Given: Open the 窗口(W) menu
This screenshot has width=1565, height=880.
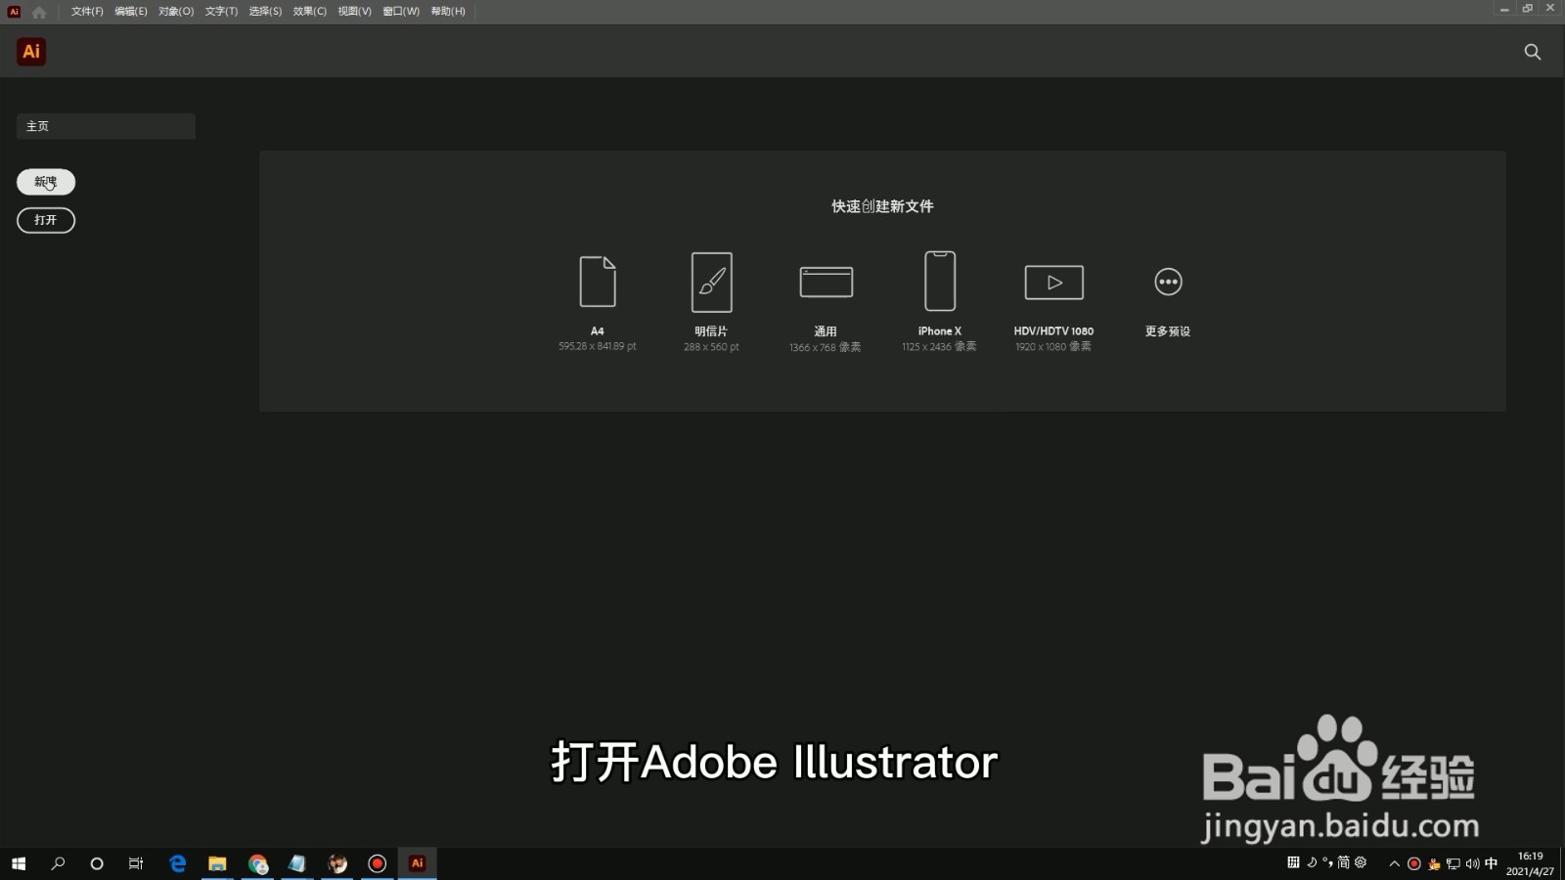Looking at the screenshot, I should coord(401,12).
